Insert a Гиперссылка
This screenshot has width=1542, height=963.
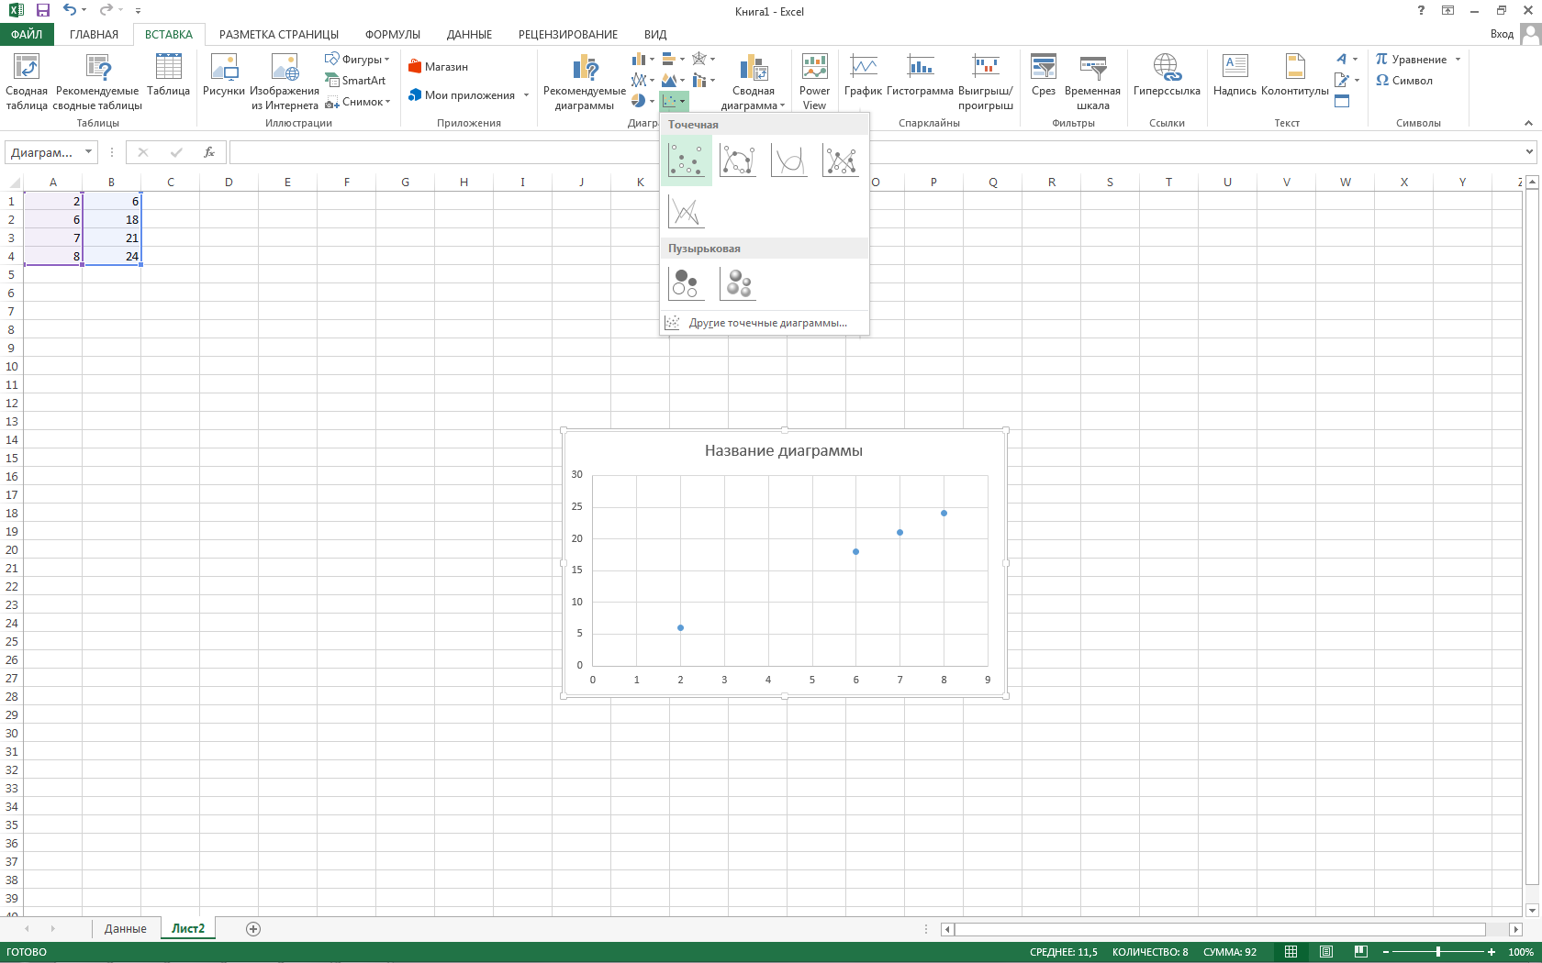tap(1167, 74)
